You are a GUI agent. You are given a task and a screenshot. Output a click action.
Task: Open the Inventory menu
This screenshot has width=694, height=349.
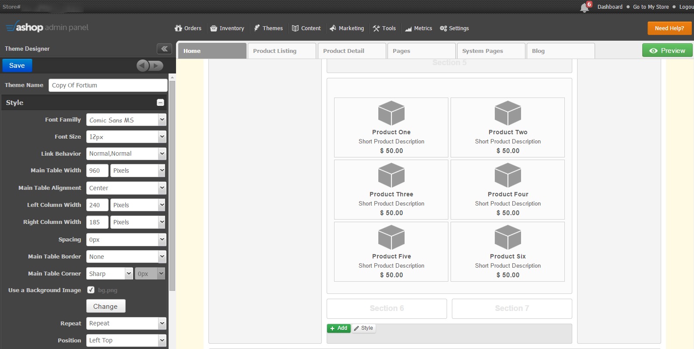click(227, 28)
